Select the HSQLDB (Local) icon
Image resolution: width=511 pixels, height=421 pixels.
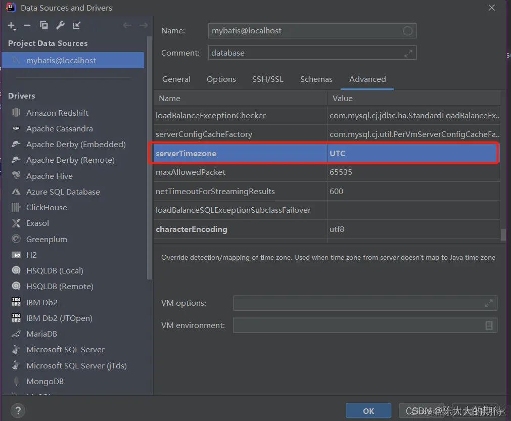point(16,270)
